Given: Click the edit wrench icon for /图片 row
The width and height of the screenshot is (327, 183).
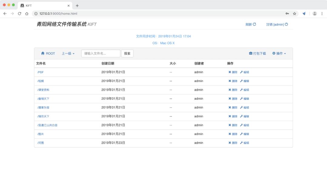Looking at the screenshot, I should pos(241,134).
